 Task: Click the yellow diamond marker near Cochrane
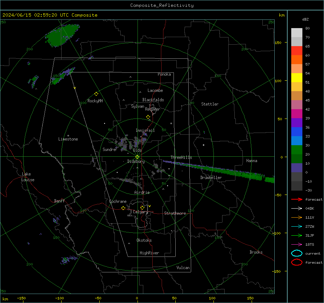[123, 208]
